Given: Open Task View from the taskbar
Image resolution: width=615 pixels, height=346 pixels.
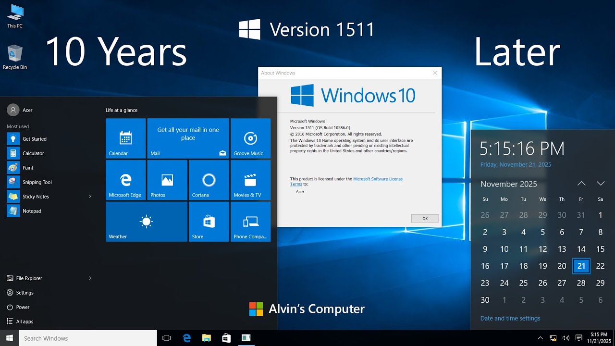Looking at the screenshot, I should click(x=167, y=338).
